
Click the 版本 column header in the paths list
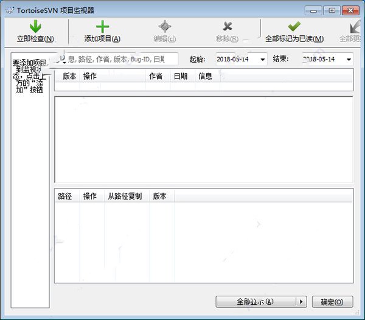point(162,196)
